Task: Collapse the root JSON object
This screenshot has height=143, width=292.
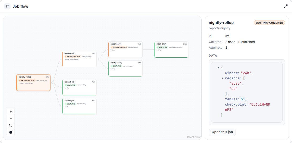Action: [x=218, y=68]
